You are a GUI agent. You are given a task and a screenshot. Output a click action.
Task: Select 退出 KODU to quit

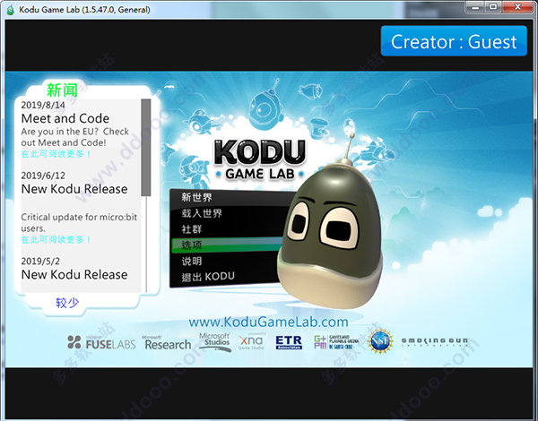point(208,276)
